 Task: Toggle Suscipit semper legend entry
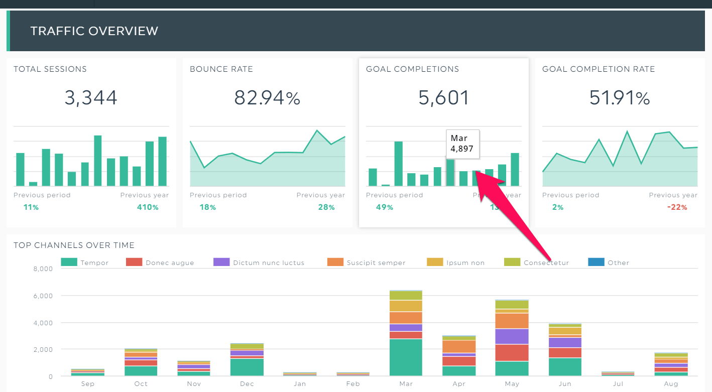(x=376, y=263)
